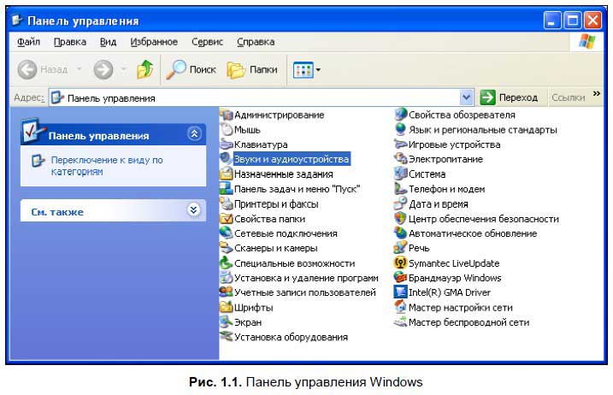The width and height of the screenshot is (613, 395).
Task: Open the Views dropdown in toolbar
Action: click(307, 70)
